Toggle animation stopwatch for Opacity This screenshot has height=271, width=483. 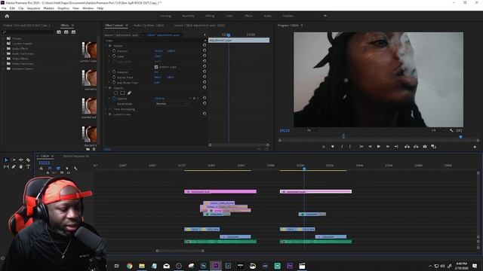pyautogui.click(x=114, y=99)
